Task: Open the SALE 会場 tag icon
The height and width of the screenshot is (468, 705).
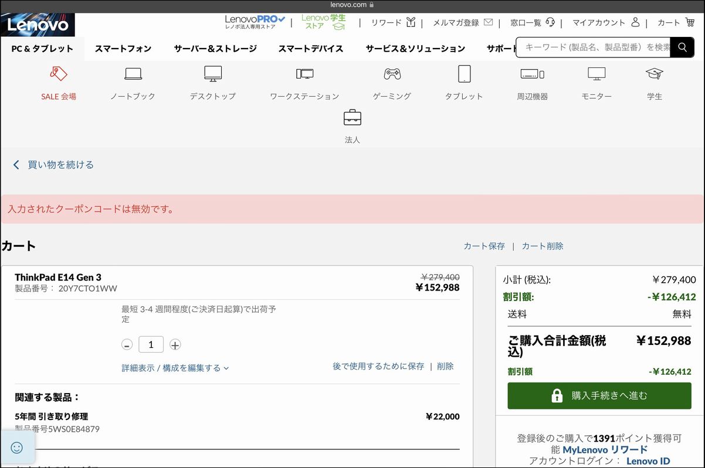Action: coord(59,74)
